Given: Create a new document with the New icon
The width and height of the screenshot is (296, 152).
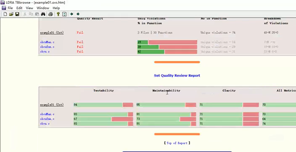Looking at the screenshot, I should coord(5,14).
